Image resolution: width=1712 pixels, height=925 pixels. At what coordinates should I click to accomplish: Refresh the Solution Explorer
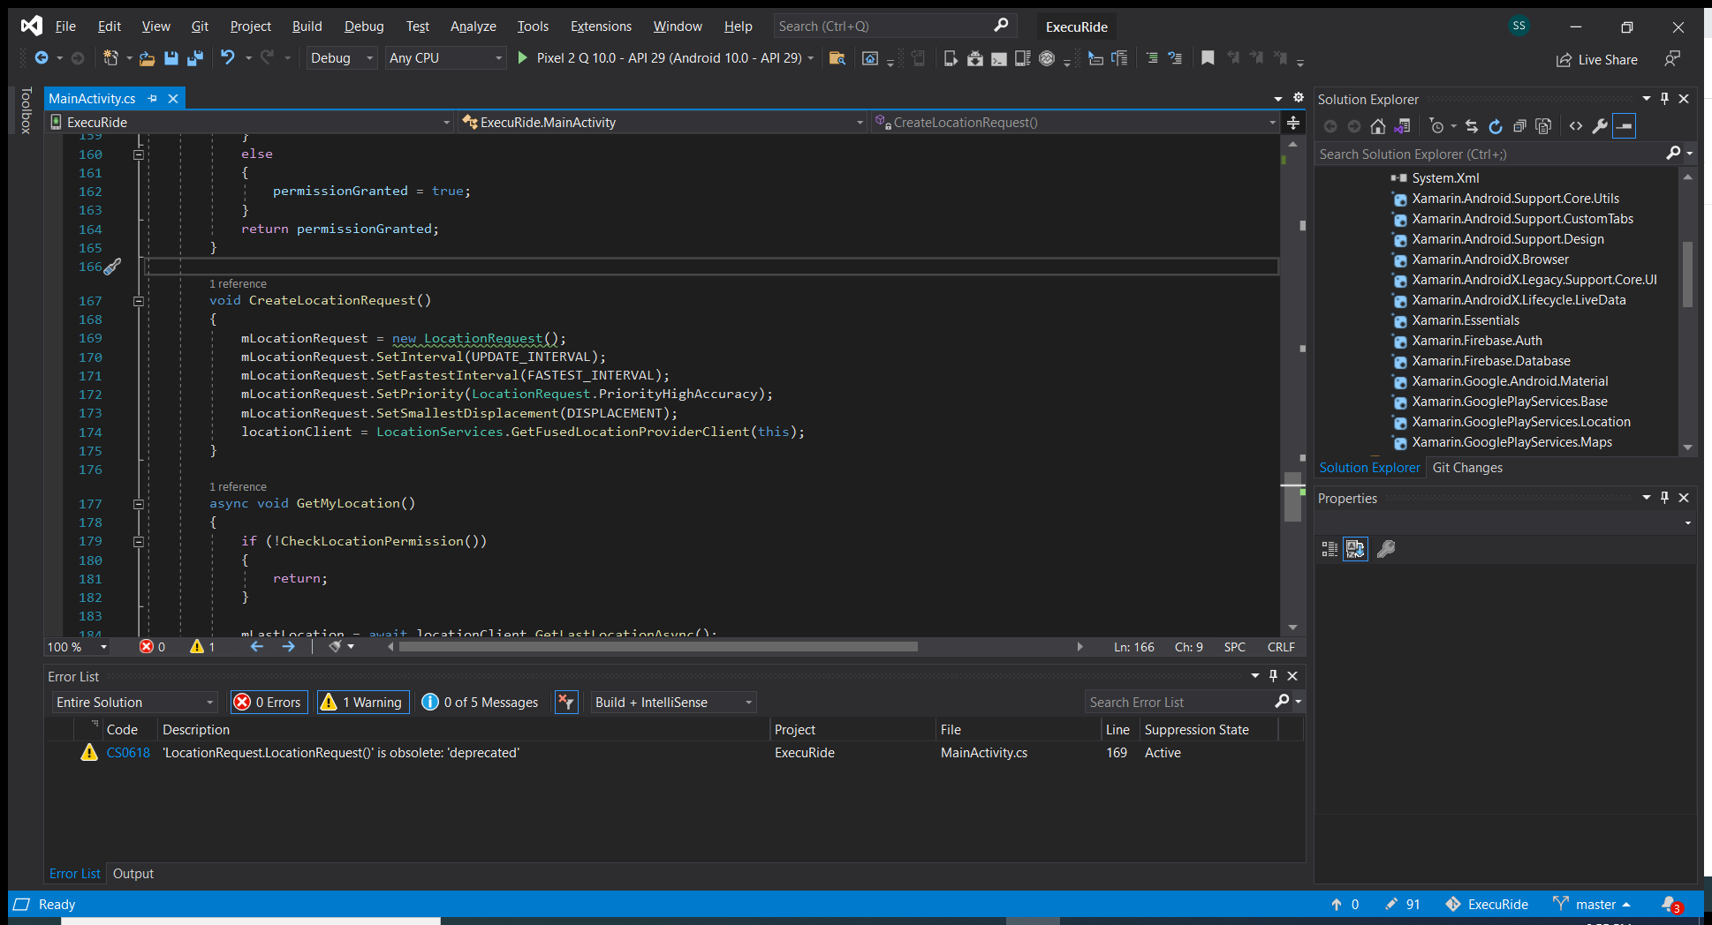pos(1496,126)
